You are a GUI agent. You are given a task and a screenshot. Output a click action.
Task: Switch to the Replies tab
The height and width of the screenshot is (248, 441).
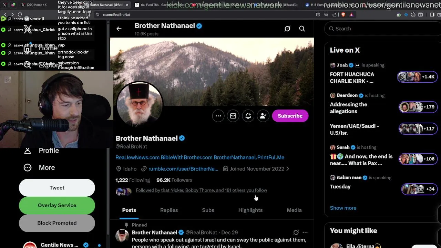(169, 210)
